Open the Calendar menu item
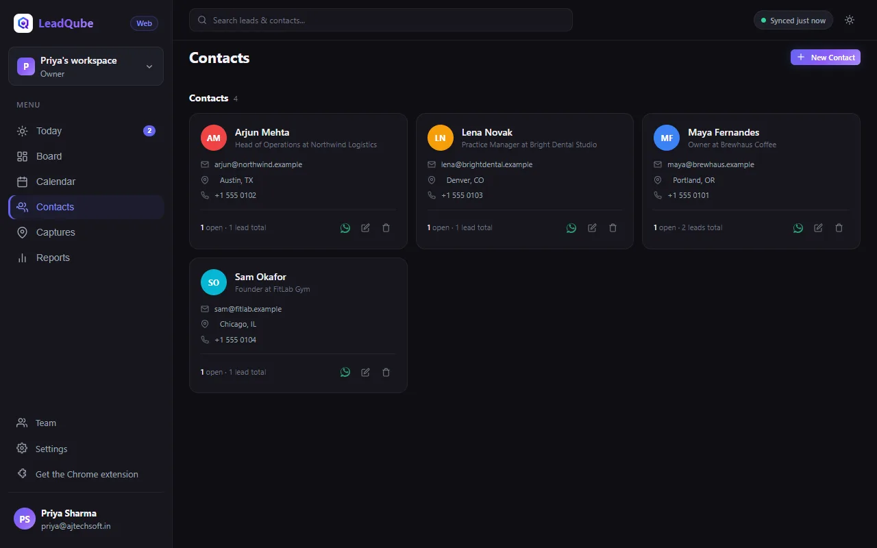 [86, 182]
